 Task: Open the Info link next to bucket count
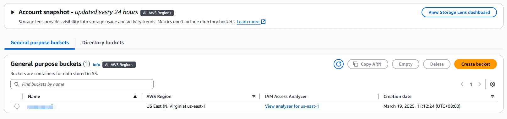(x=96, y=65)
